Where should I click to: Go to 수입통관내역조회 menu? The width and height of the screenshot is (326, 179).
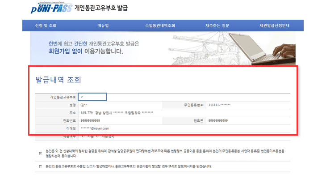coord(160,26)
